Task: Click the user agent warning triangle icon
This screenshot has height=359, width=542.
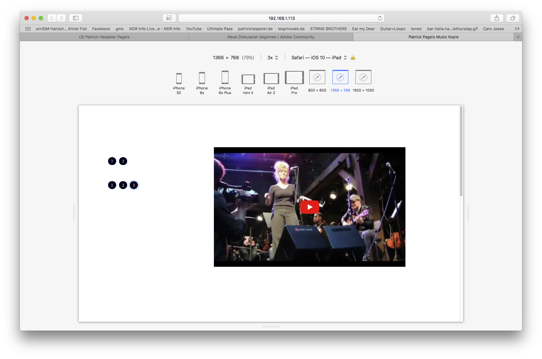Action: coord(353,57)
